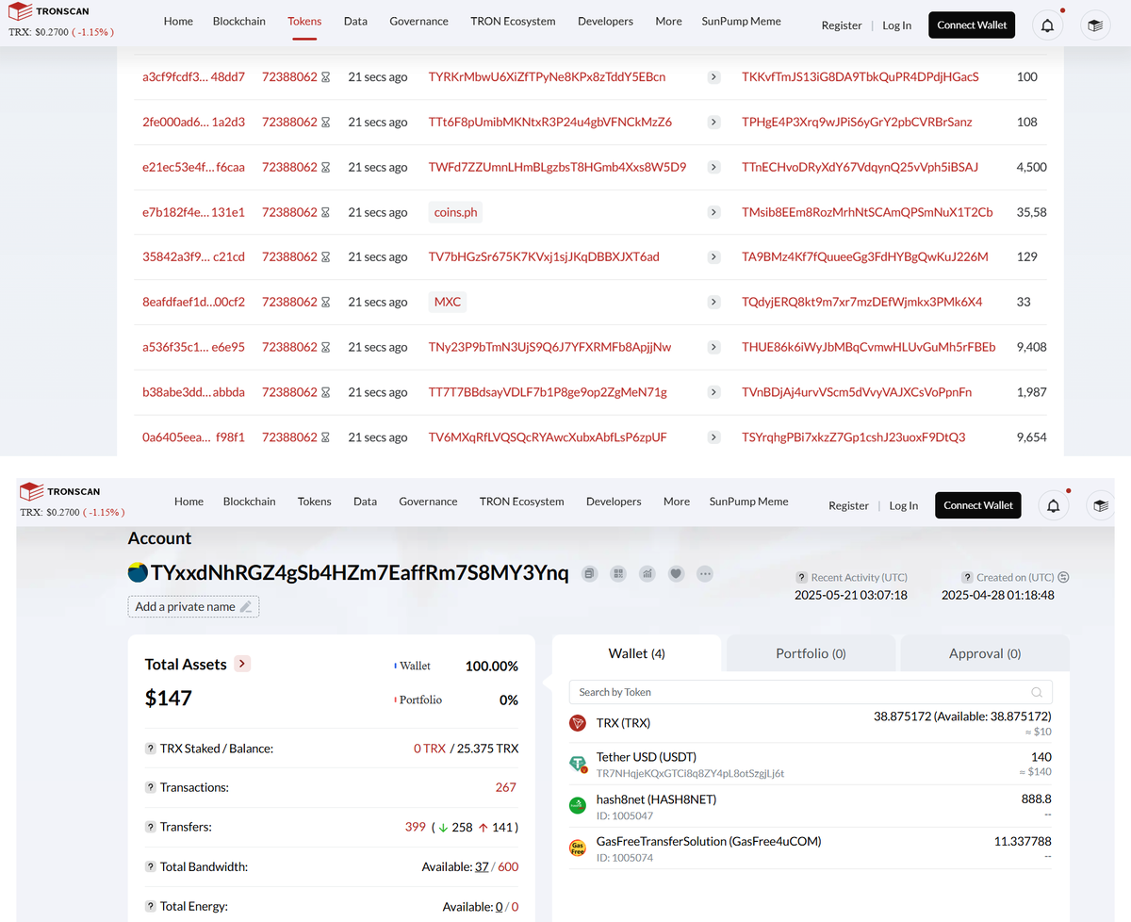Expand the Total Assets section
This screenshot has width=1131, height=922.
[x=242, y=664]
